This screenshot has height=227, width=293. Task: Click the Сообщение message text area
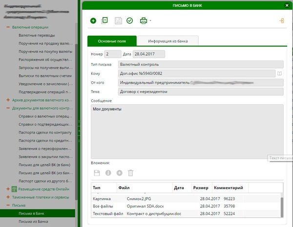point(187,130)
